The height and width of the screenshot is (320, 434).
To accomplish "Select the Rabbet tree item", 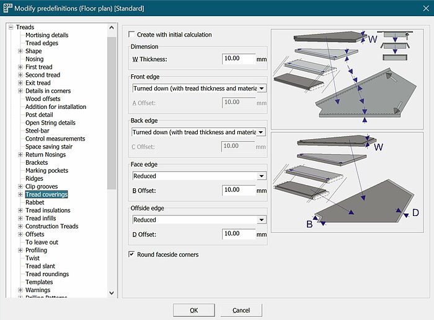I will click(35, 202).
